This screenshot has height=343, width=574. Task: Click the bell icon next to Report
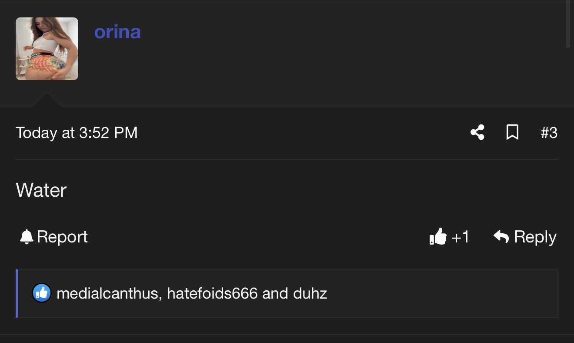pyautogui.click(x=27, y=237)
